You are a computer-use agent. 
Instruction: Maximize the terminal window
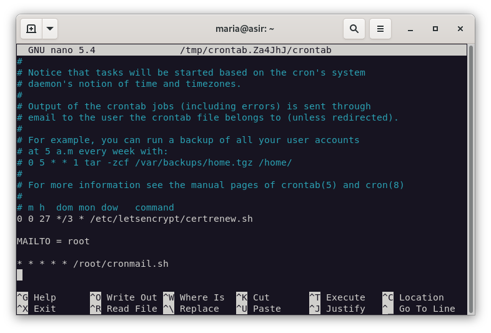coord(435,29)
